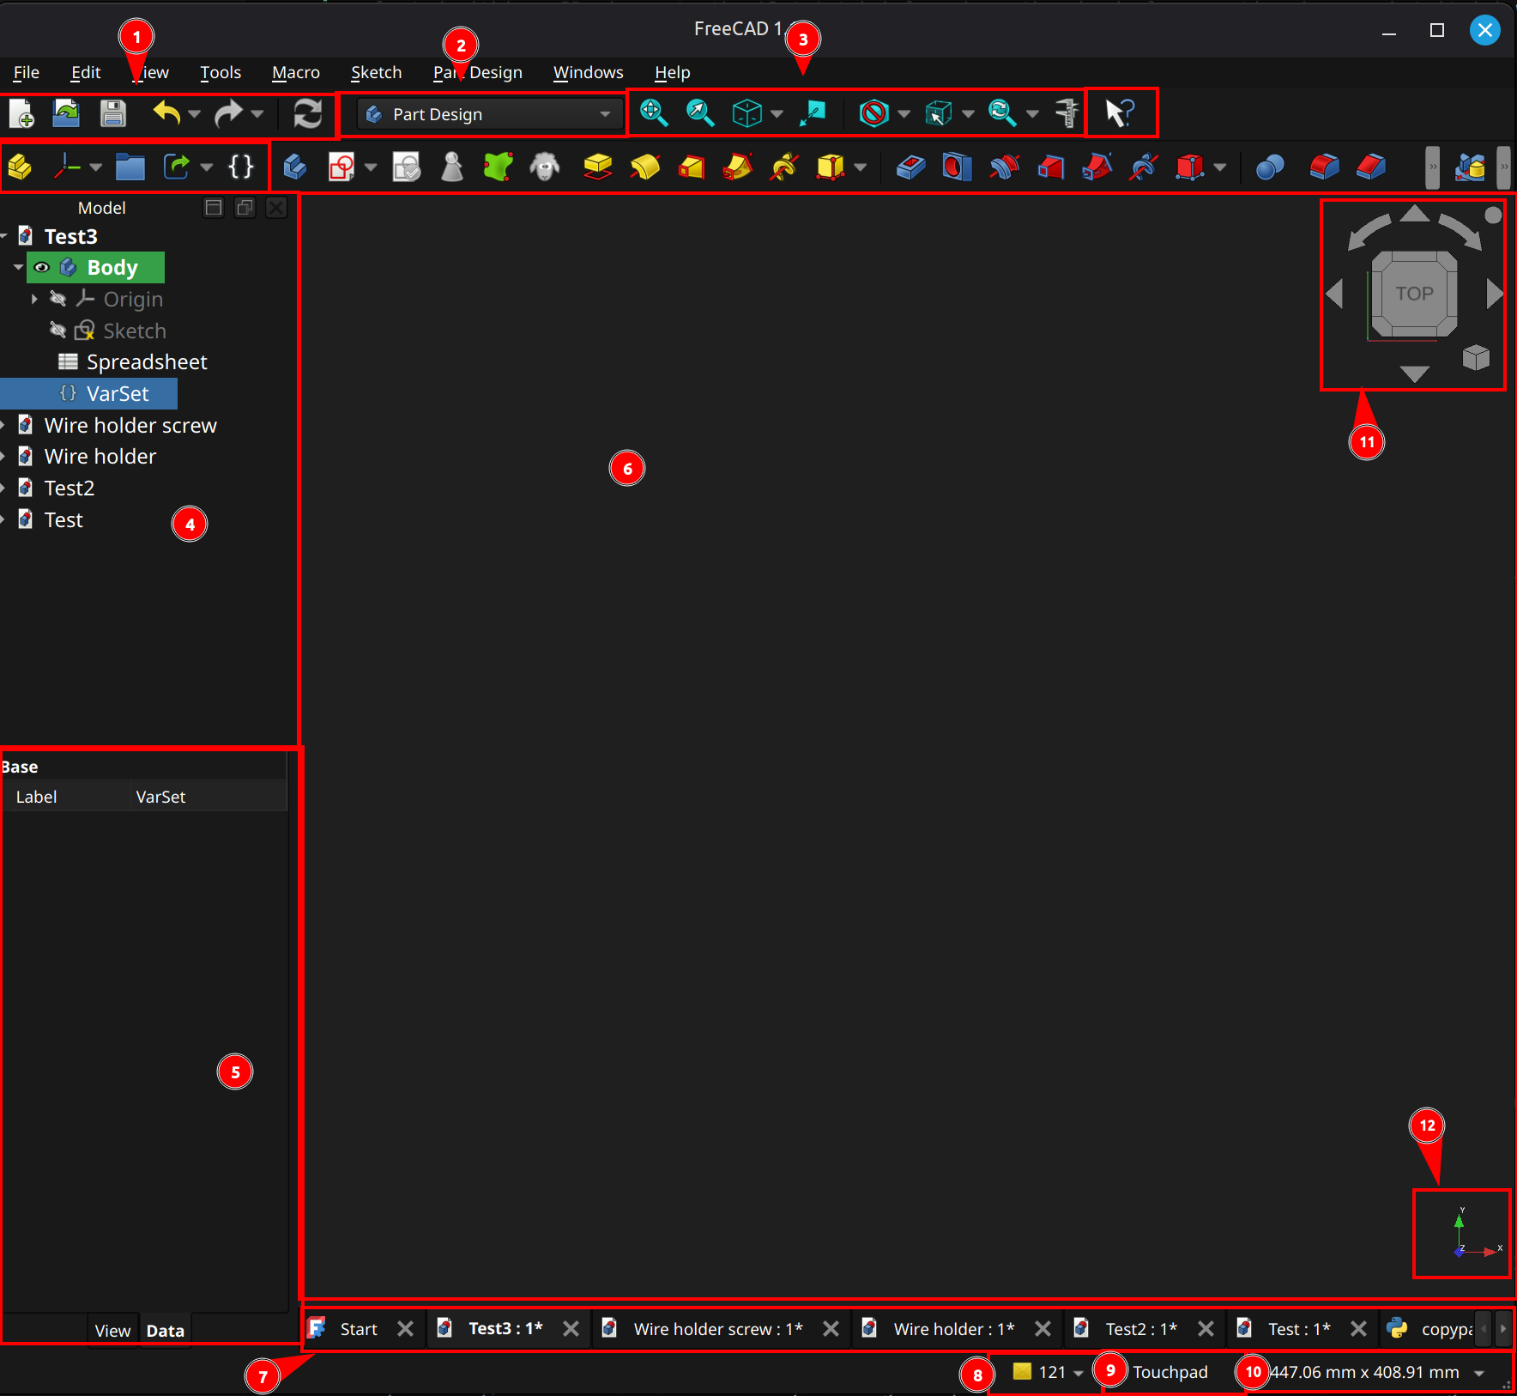The image size is (1517, 1396).
Task: Create a new Part container
Action: (x=20, y=167)
